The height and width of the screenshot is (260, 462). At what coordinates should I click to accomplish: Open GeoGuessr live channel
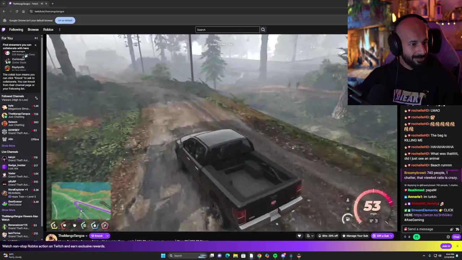(x=20, y=203)
